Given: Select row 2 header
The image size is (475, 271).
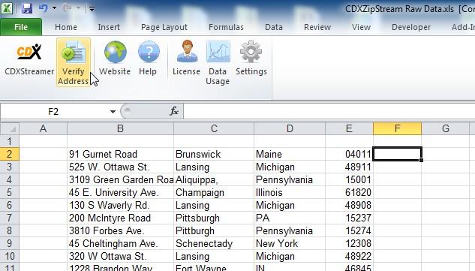Looking at the screenshot, I should pos(10,154).
